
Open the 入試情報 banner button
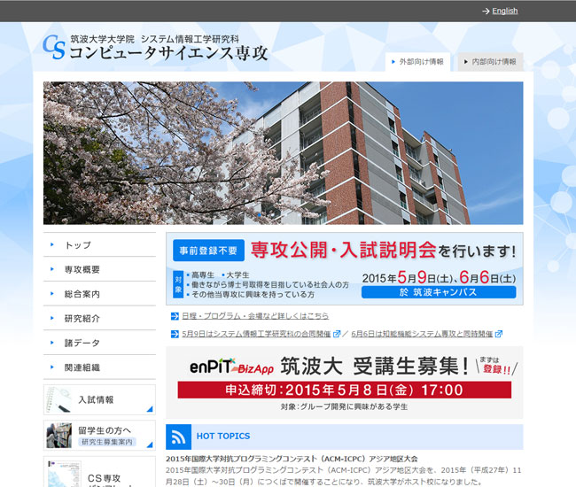pos(99,399)
